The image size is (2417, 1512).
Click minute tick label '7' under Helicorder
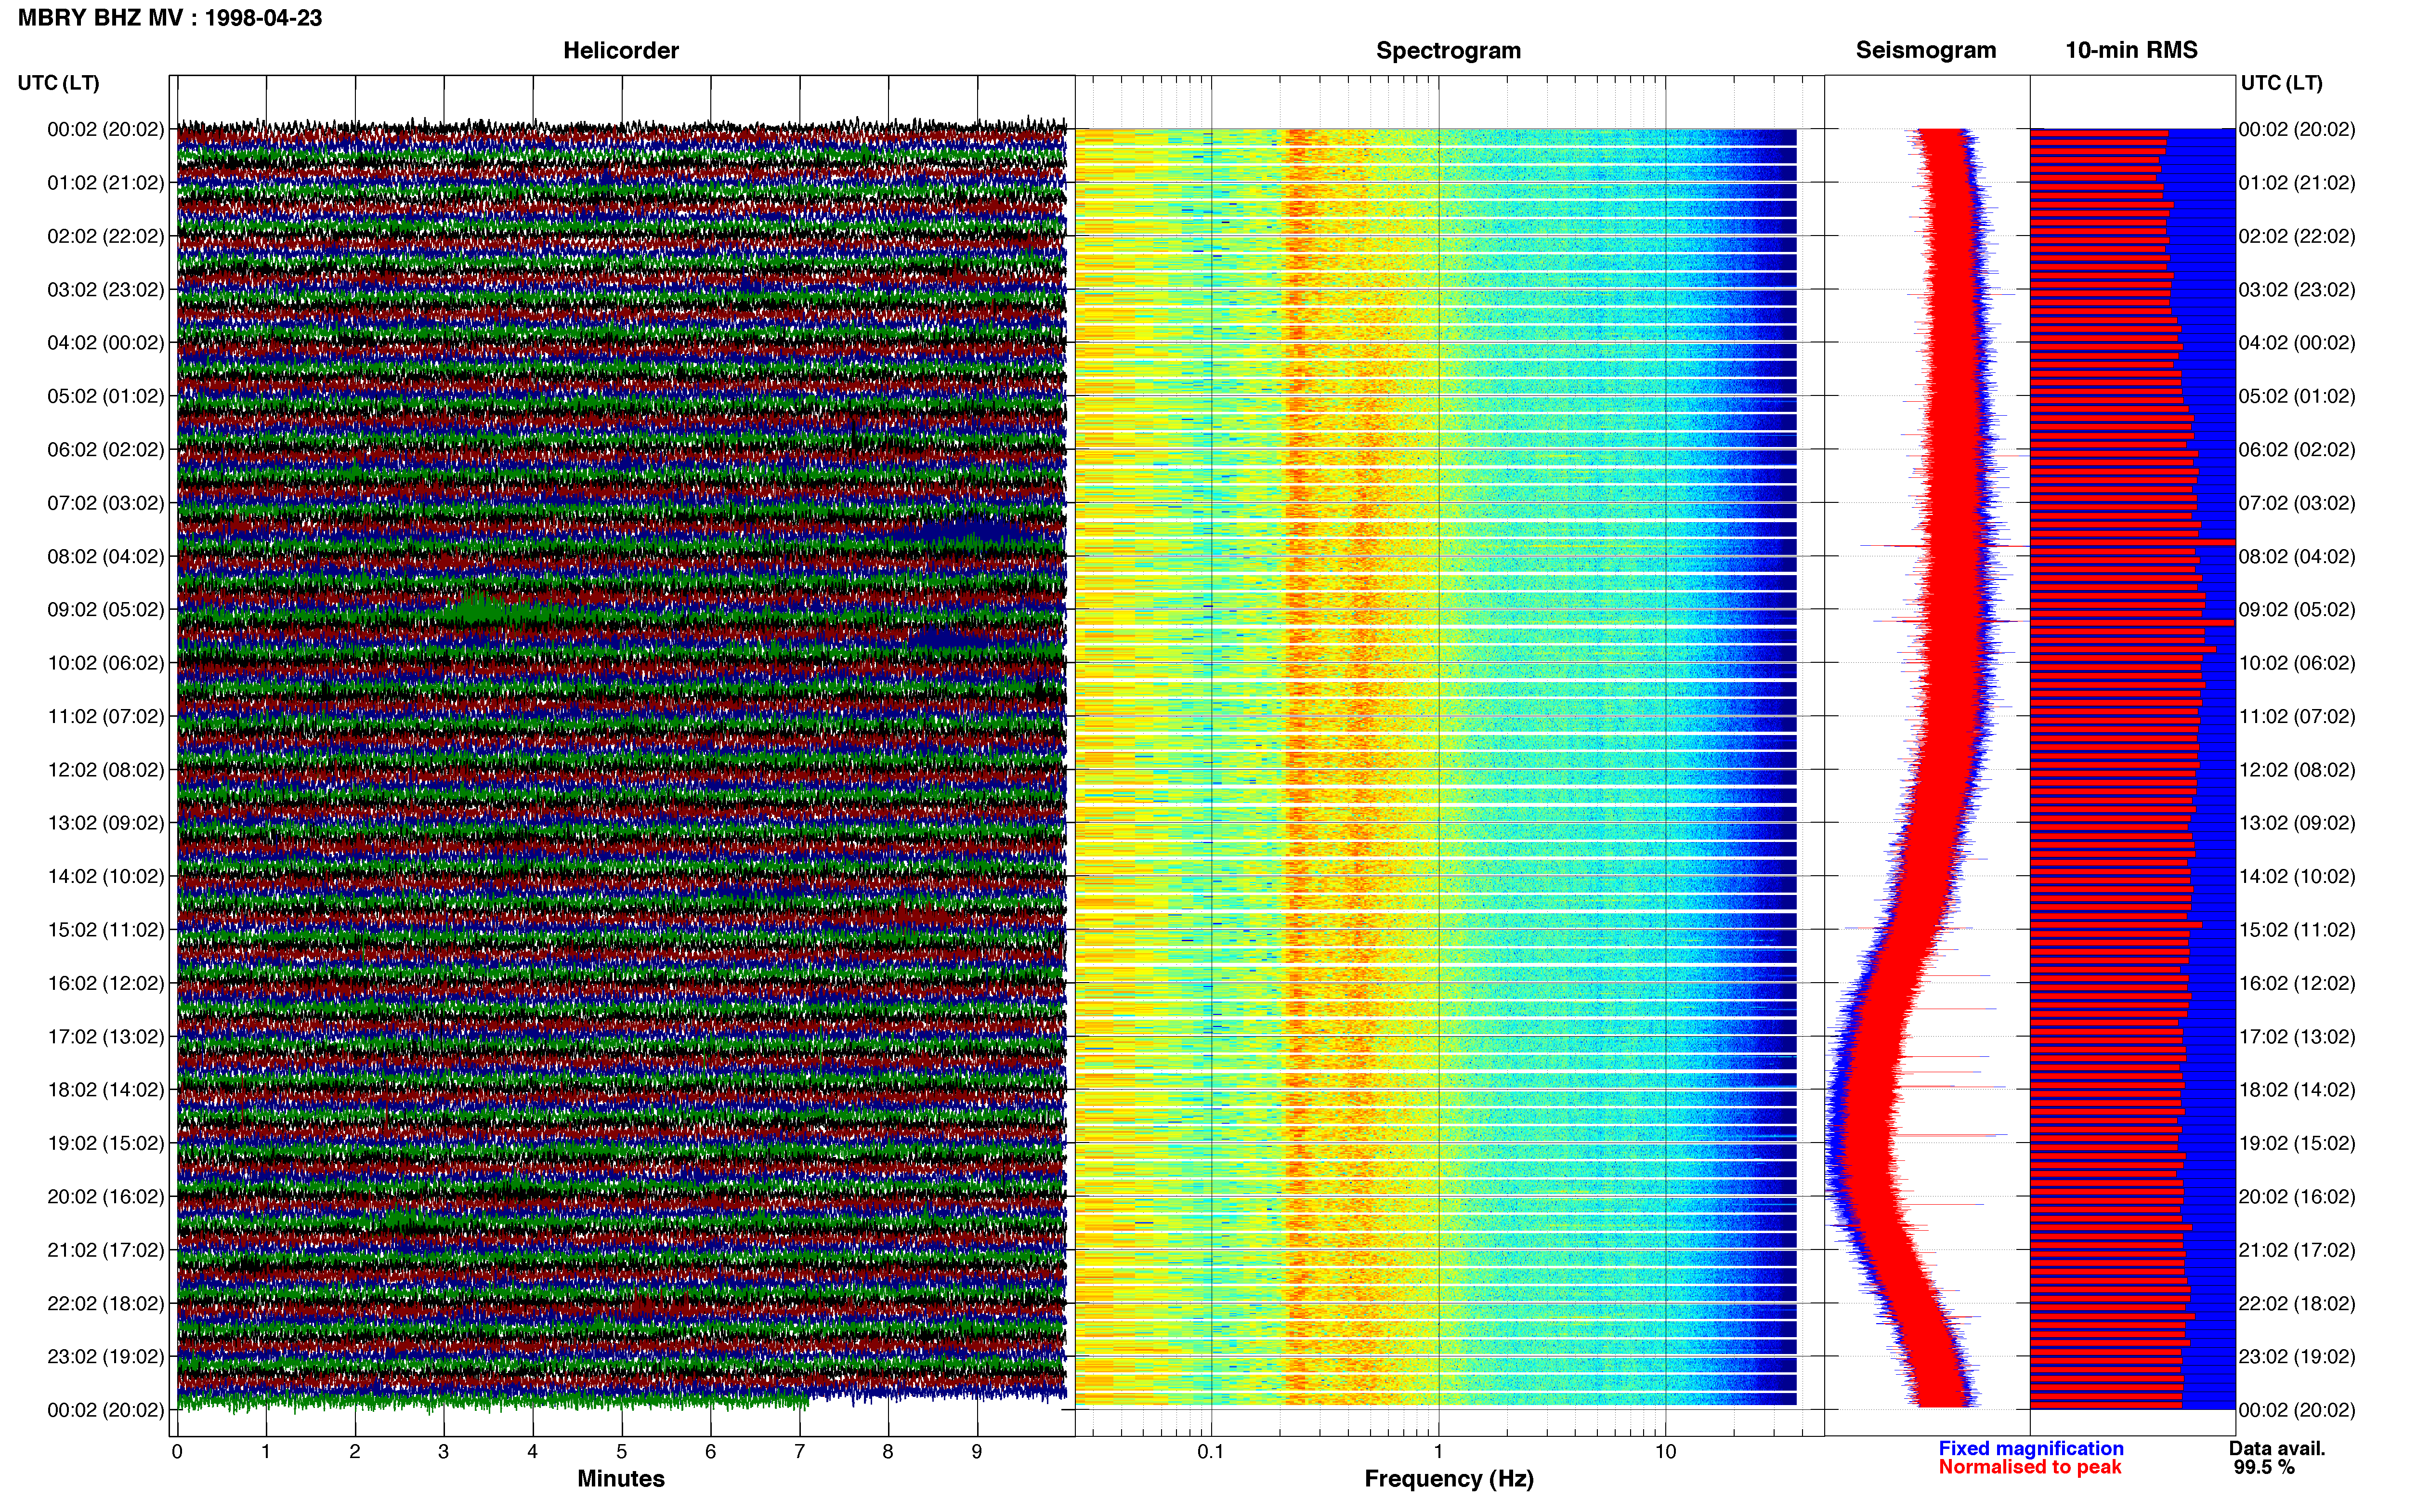tap(800, 1452)
